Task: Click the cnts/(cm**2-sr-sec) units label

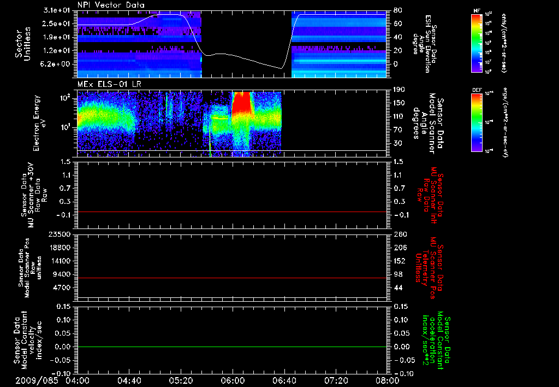Action: [x=504, y=43]
